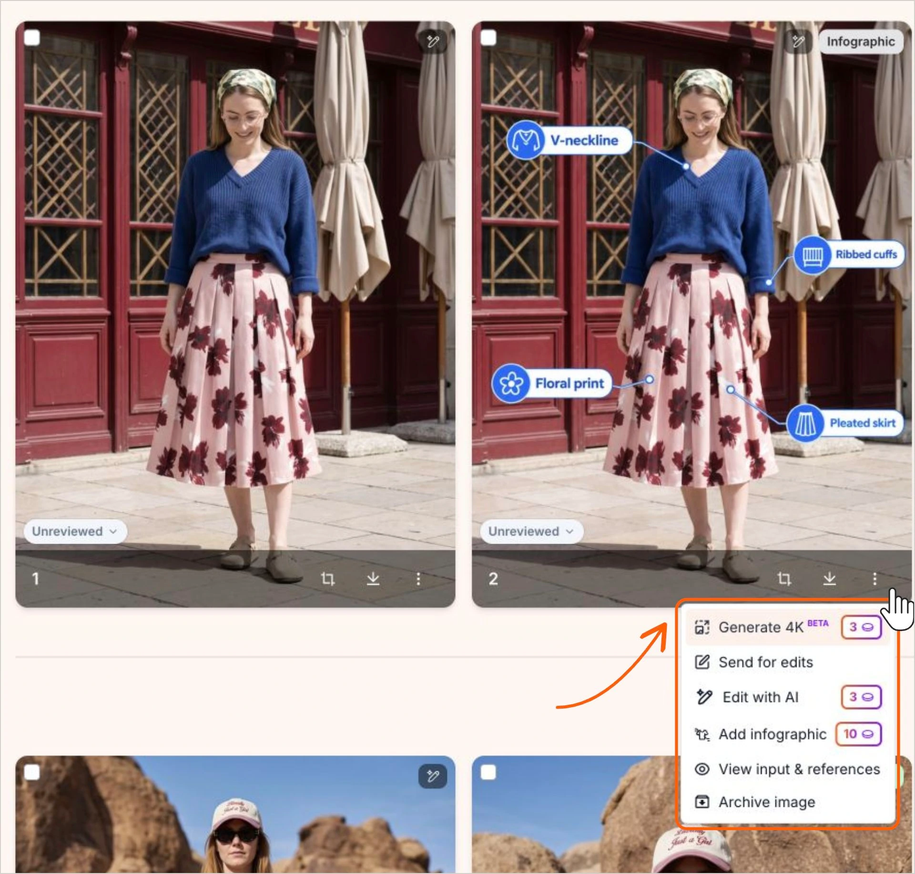Click the AI edit wand icon on image 2
Image resolution: width=915 pixels, height=874 pixels.
pyautogui.click(x=798, y=41)
